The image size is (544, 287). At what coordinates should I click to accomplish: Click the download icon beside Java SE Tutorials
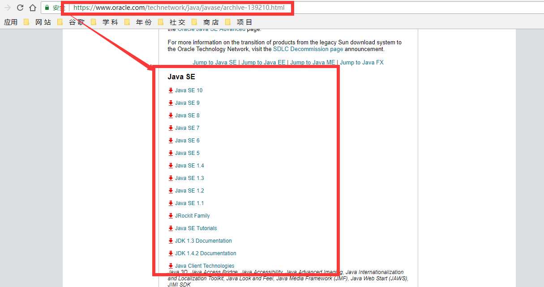coord(171,228)
